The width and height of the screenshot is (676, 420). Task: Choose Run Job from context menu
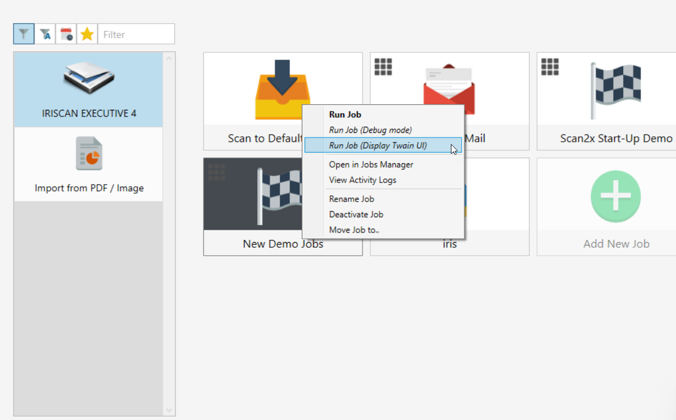(345, 114)
